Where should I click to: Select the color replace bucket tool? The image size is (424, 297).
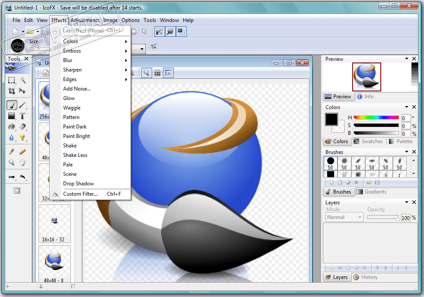click(11, 127)
